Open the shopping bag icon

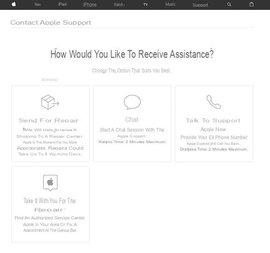click(251, 4)
